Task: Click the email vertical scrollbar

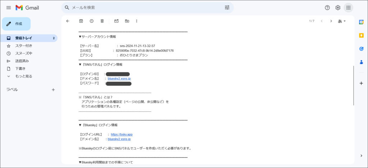Action: click(354, 85)
